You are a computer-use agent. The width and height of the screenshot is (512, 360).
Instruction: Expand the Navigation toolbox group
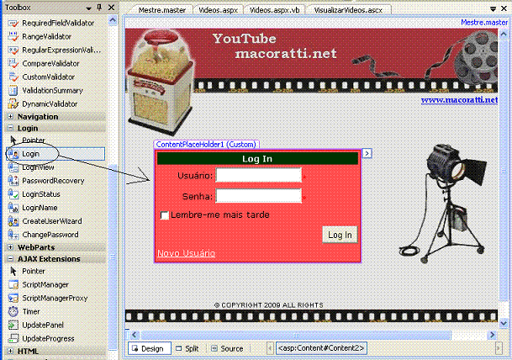coord(10,117)
